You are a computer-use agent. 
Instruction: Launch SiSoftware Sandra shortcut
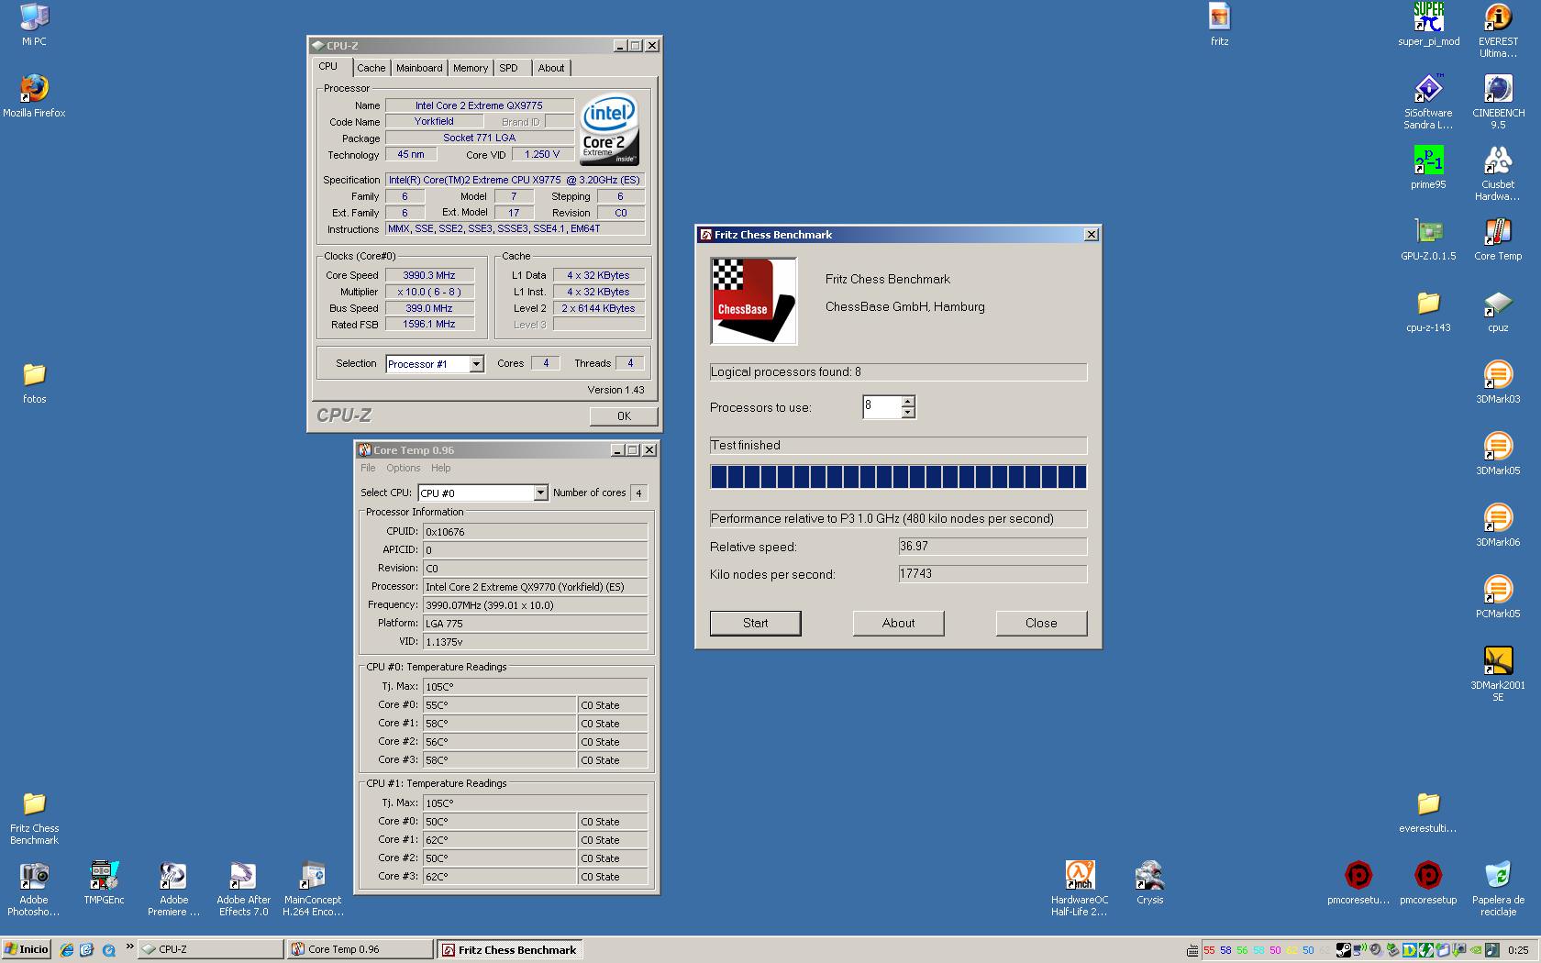click(1428, 101)
